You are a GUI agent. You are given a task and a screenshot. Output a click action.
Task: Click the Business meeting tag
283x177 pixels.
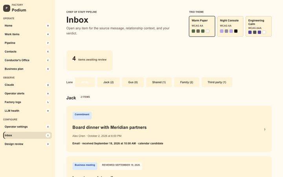[x=85, y=166]
